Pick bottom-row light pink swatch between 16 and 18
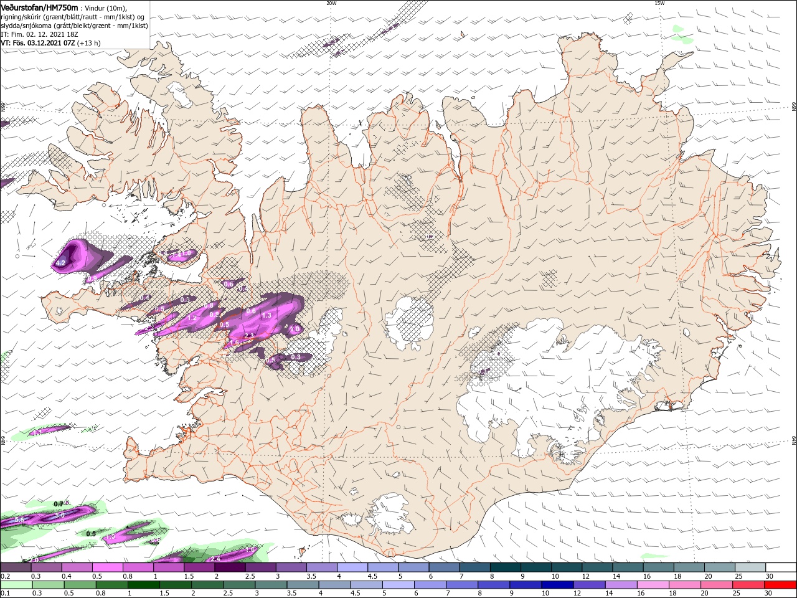Screen dimensions: 797x598 pos(652,585)
